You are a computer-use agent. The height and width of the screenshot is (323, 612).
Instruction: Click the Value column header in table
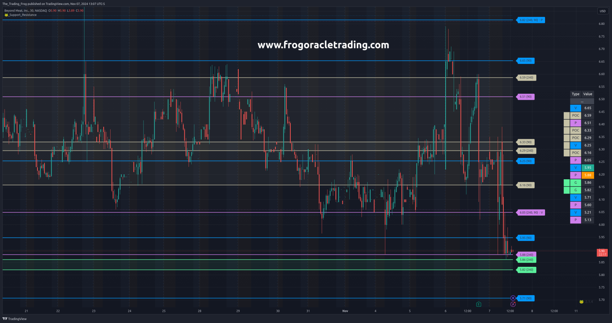pos(588,94)
